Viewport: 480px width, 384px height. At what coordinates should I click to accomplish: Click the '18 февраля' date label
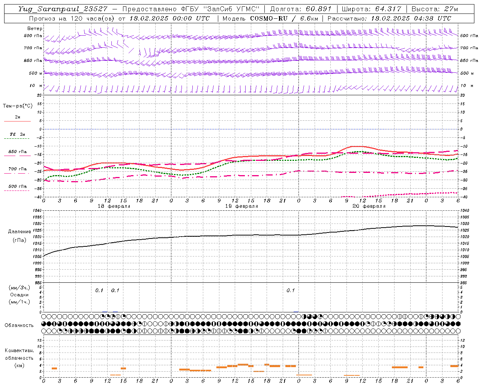(114, 206)
